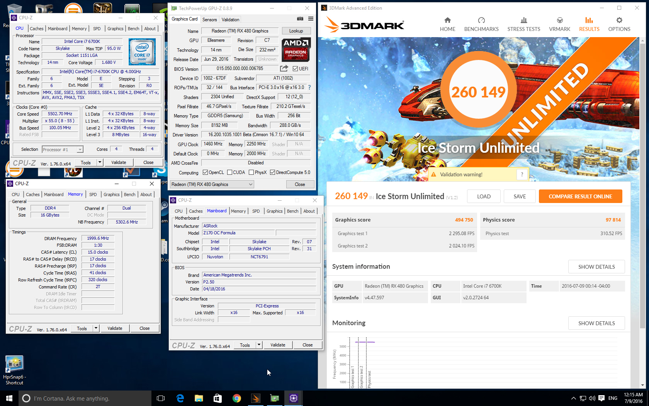Open Task View on the taskbar
Image resolution: width=649 pixels, height=406 pixels.
[x=161, y=398]
